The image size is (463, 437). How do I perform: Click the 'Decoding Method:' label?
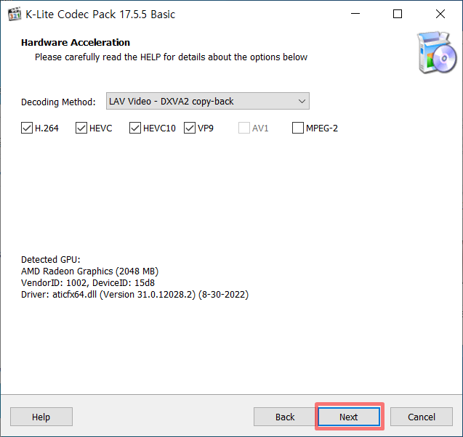pos(58,102)
